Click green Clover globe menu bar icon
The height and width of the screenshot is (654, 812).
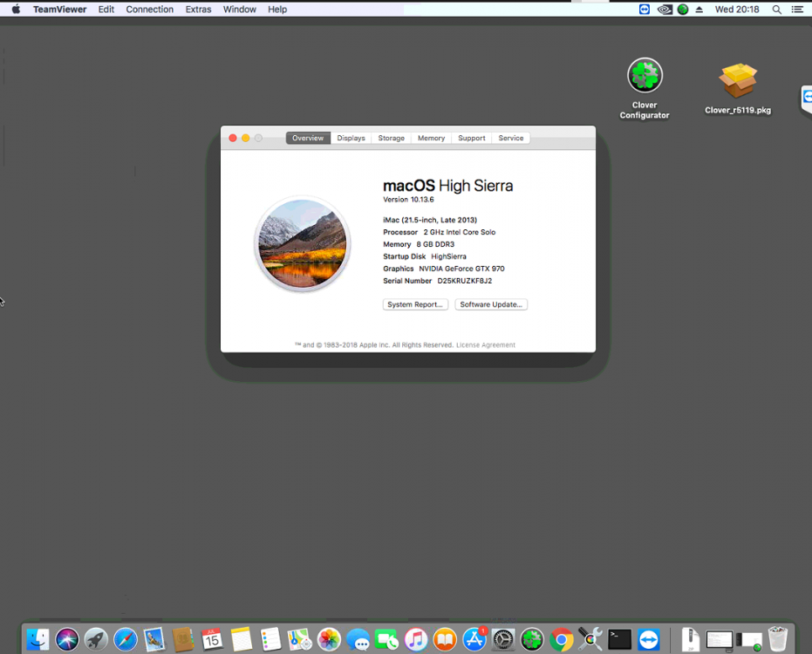click(683, 10)
